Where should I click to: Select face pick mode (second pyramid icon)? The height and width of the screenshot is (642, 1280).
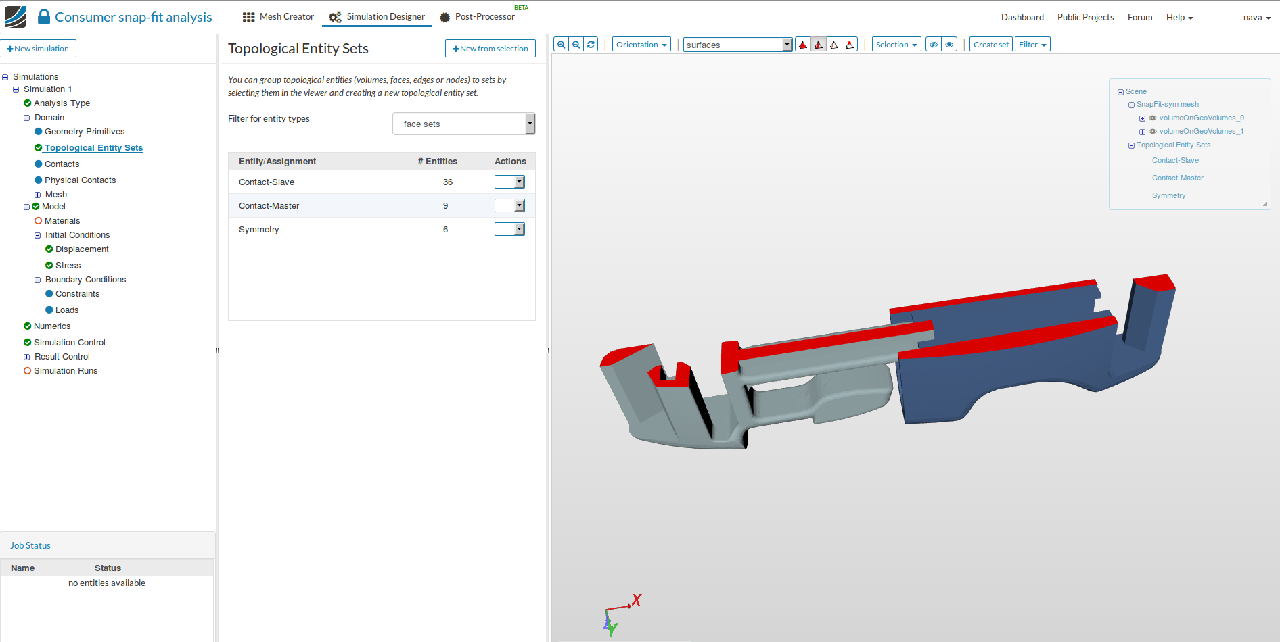click(x=819, y=45)
